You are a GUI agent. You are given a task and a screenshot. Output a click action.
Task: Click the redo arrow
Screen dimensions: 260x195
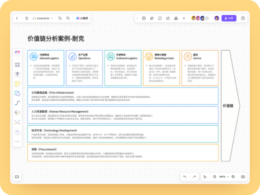click(x=195, y=177)
